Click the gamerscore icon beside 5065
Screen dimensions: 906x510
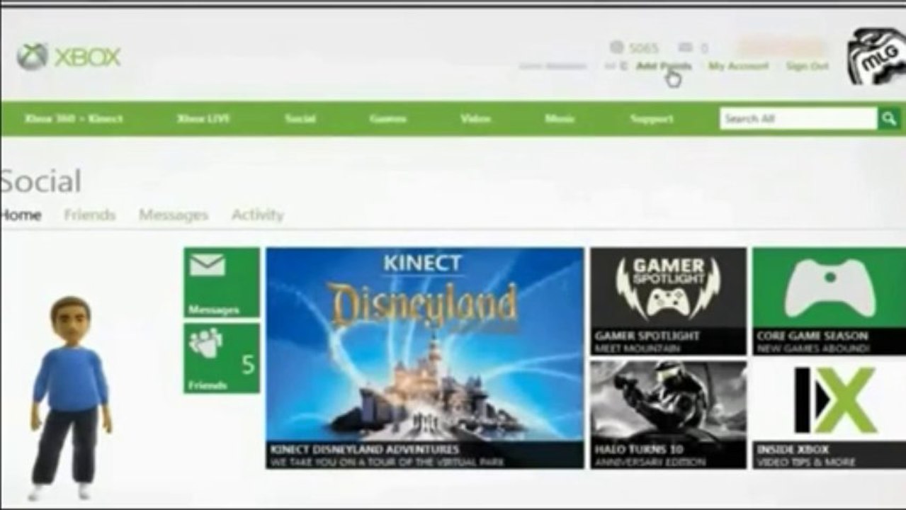[x=616, y=47]
